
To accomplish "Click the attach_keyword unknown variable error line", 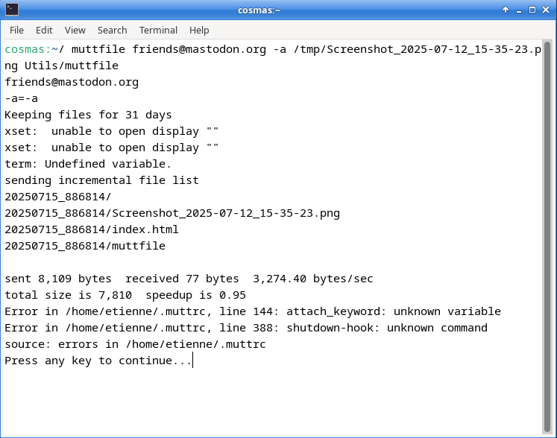I will [253, 311].
